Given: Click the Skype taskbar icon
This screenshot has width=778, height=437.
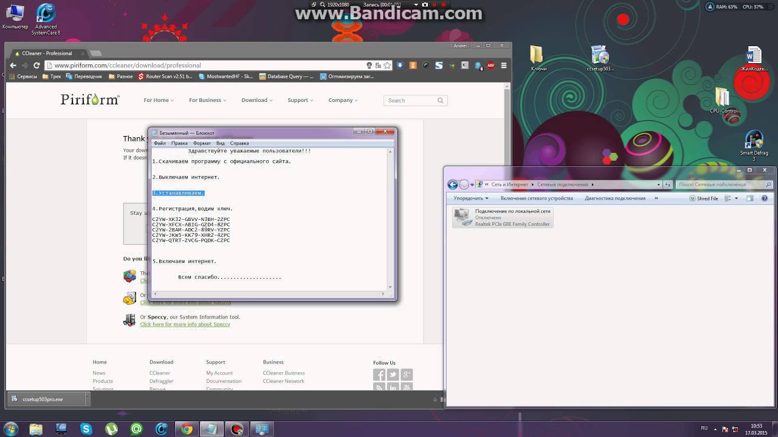Looking at the screenshot, I should tap(86, 429).
